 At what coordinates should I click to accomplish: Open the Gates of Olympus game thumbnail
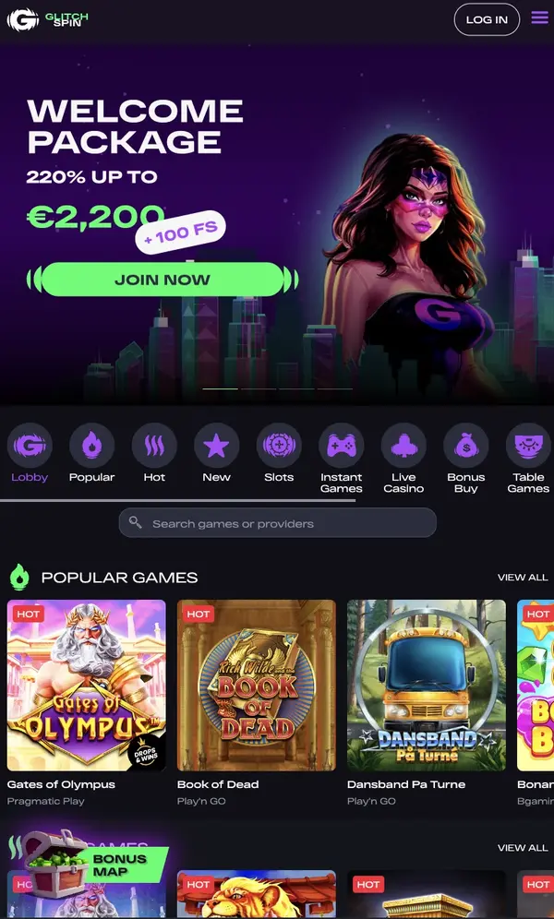86,686
